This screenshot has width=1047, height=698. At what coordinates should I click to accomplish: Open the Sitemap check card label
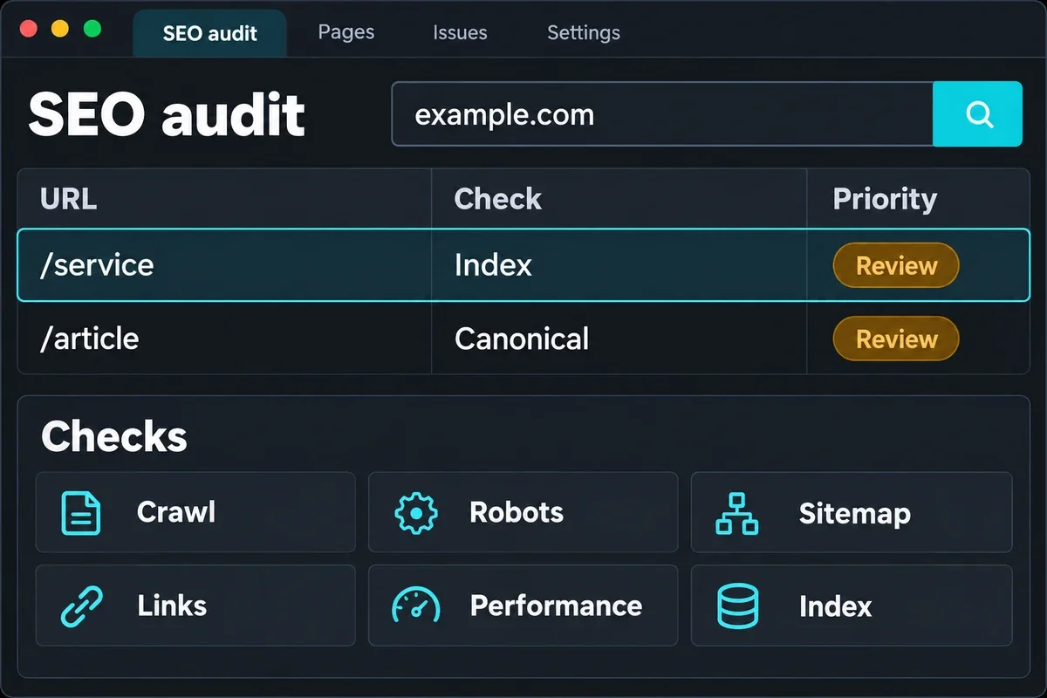(x=855, y=513)
